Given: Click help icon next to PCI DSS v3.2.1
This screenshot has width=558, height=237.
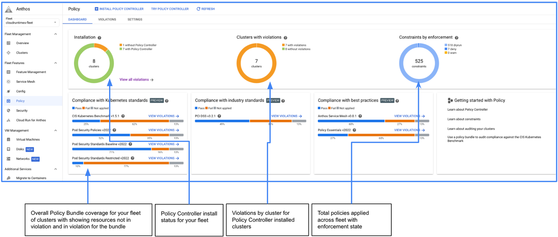Looking at the screenshot, I should pyautogui.click(x=219, y=116).
